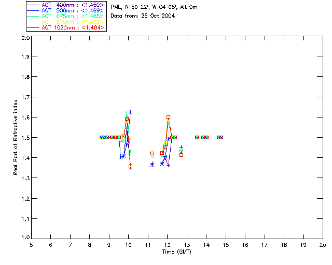332x265 pixels.
Task: Click the blue star peak marker near 1.62
Action: 130,112
